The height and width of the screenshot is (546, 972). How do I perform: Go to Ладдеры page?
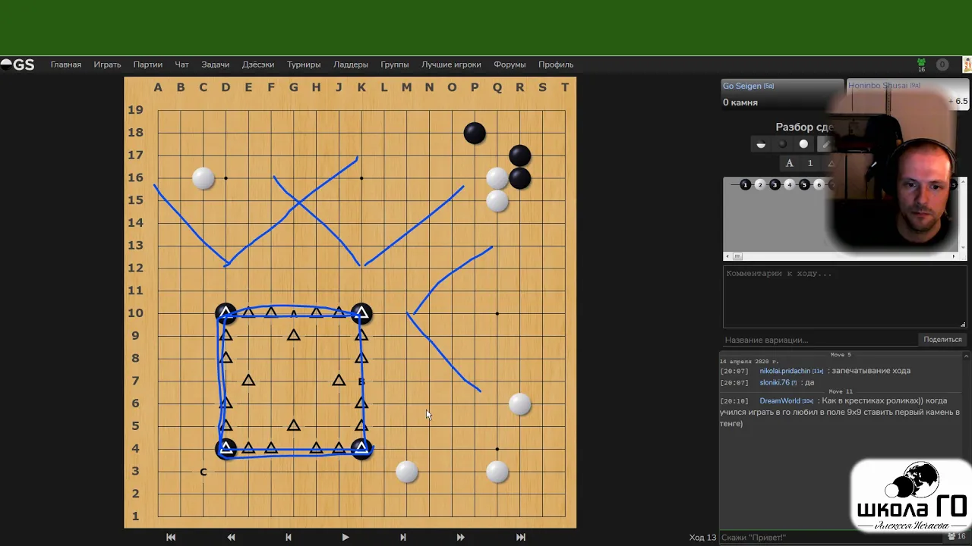pyautogui.click(x=351, y=64)
